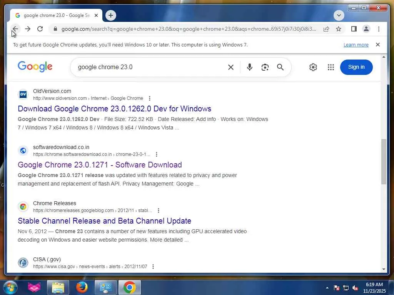
Task: Open Action Center flag in tray
Action: (337, 288)
